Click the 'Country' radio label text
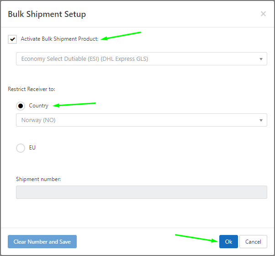 (x=38, y=106)
